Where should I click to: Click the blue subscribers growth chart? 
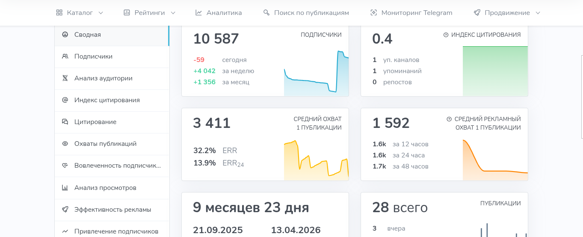pyautogui.click(x=316, y=73)
